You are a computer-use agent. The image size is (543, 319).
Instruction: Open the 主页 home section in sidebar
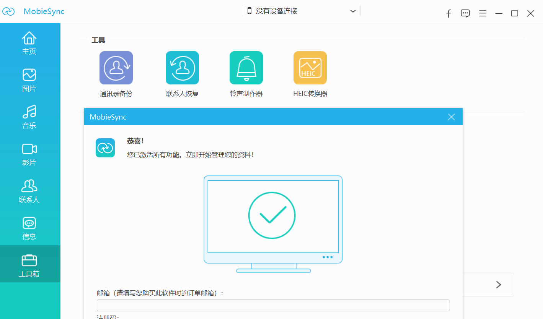click(x=29, y=43)
